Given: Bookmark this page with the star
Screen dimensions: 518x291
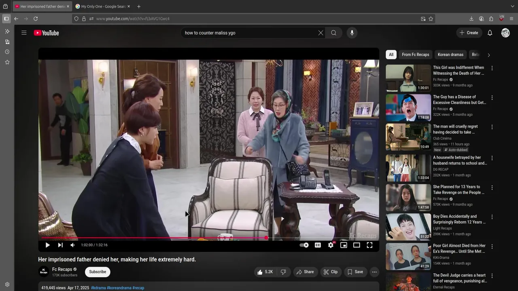Looking at the screenshot, I should point(431,19).
